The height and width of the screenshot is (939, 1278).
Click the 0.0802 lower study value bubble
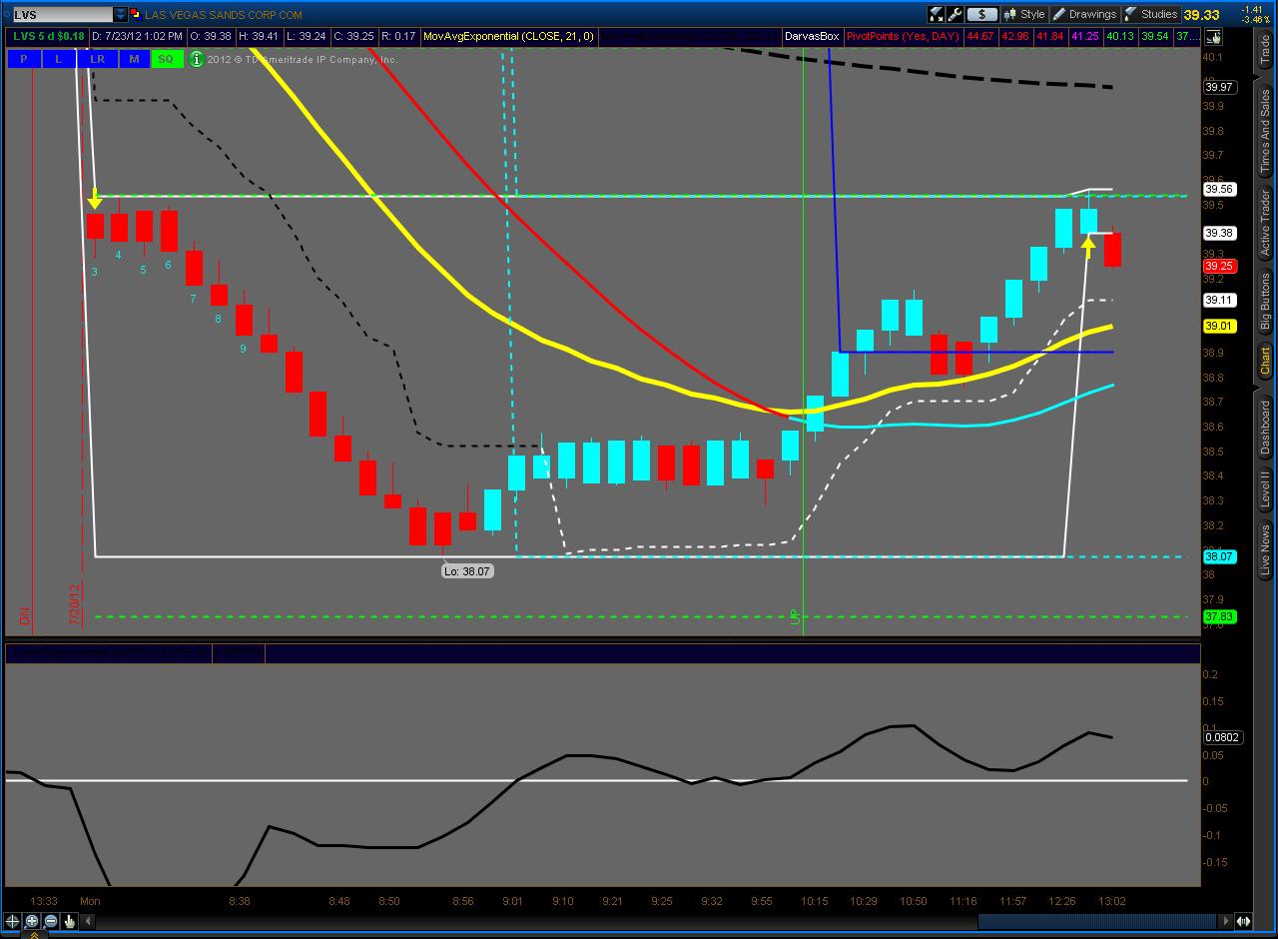pyautogui.click(x=1223, y=737)
